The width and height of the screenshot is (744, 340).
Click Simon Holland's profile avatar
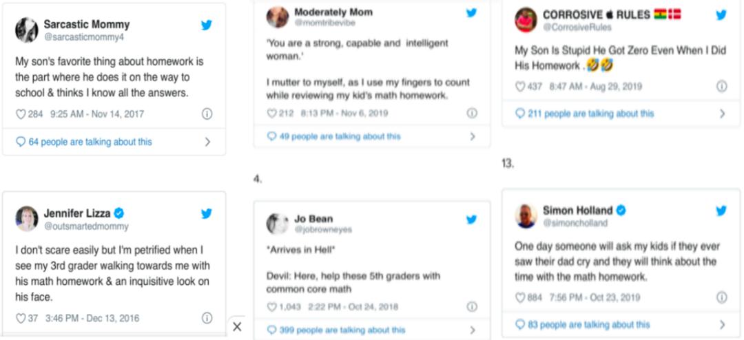tap(526, 215)
